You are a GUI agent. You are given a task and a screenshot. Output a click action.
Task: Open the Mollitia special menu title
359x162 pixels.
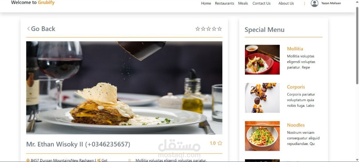(x=295, y=49)
